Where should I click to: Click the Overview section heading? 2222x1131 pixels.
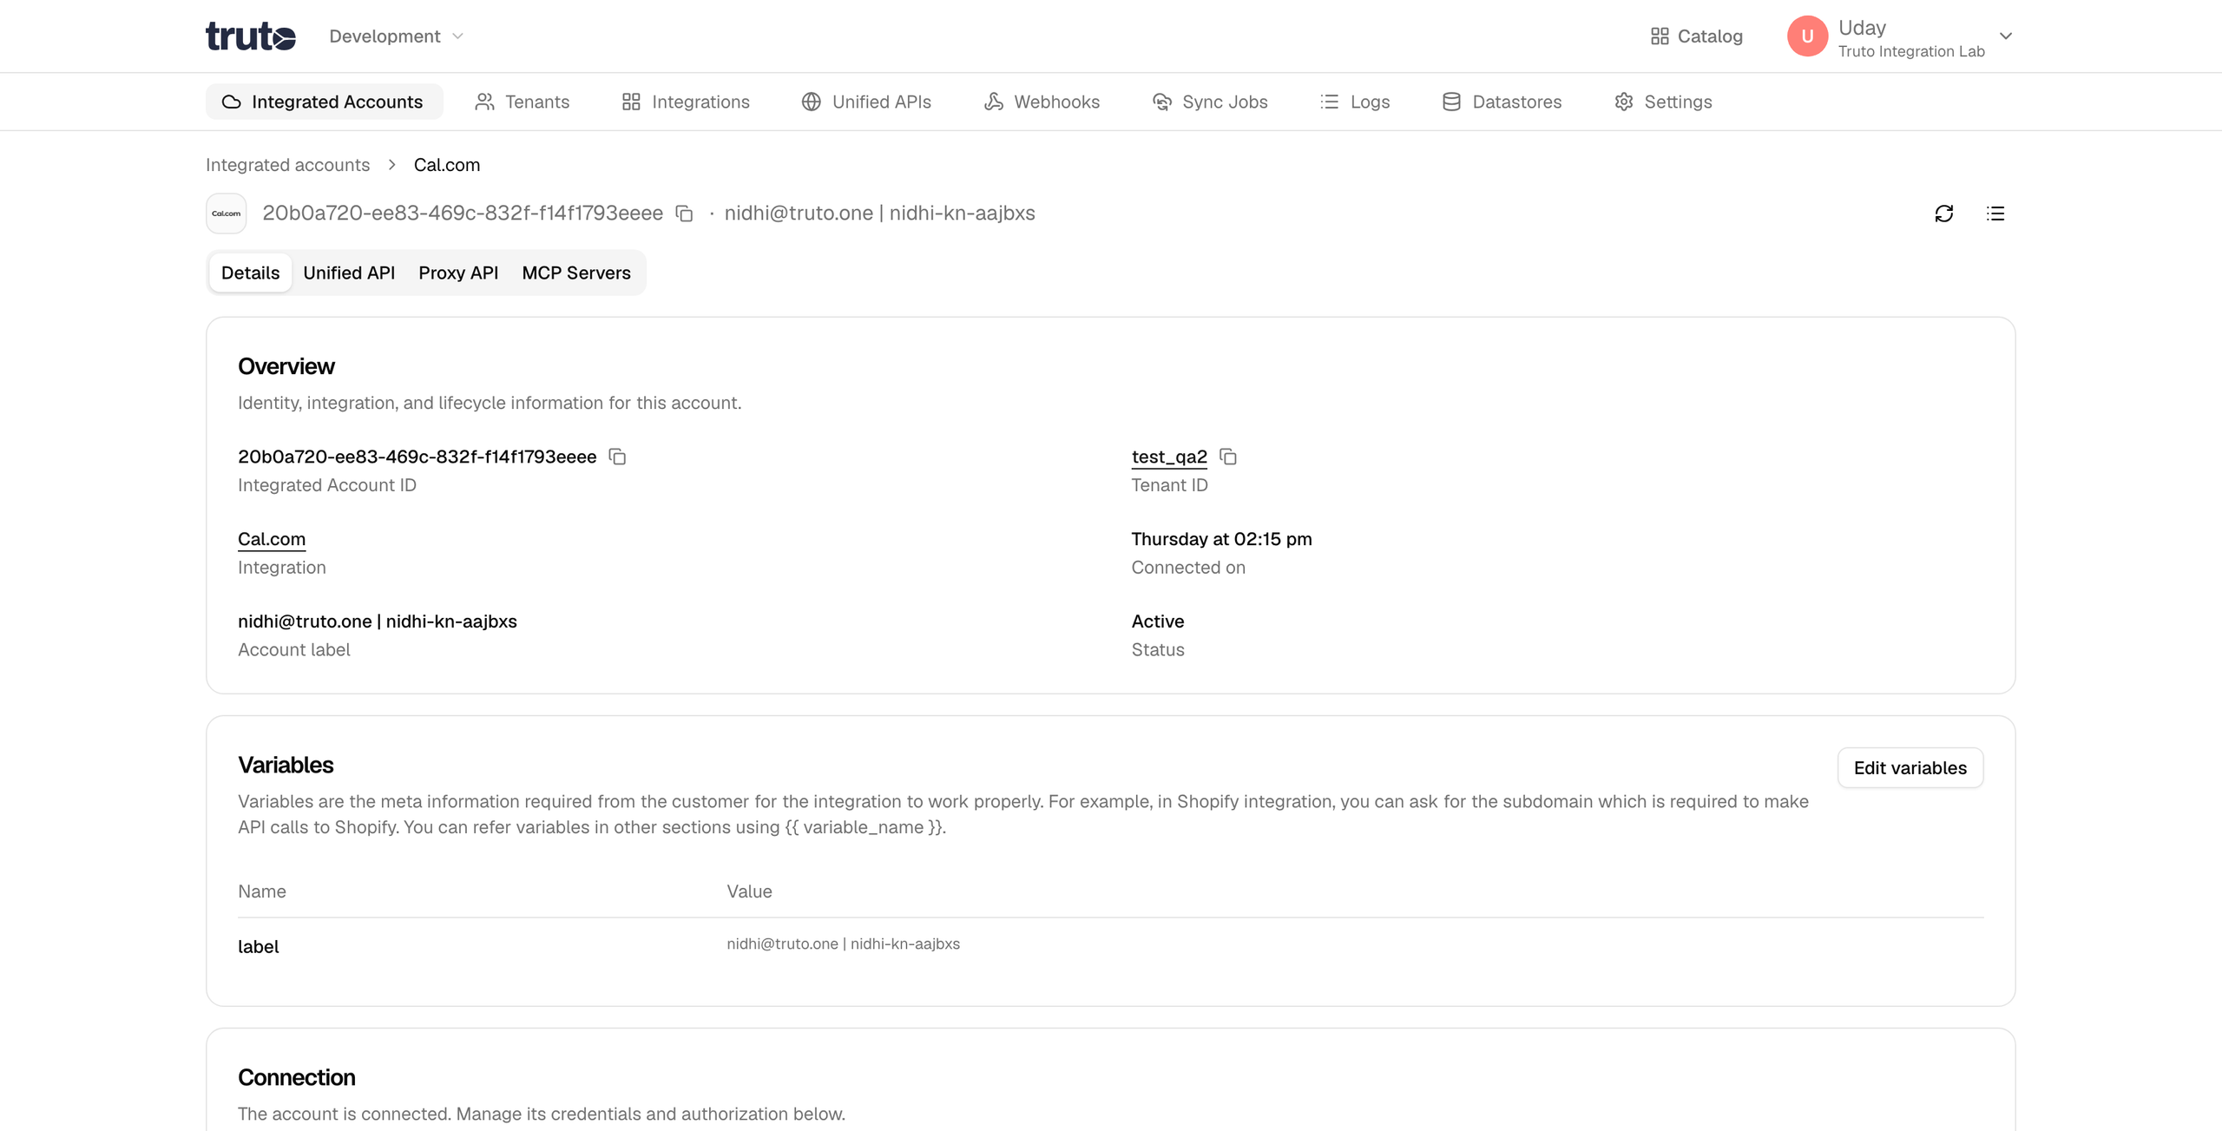pyautogui.click(x=286, y=366)
